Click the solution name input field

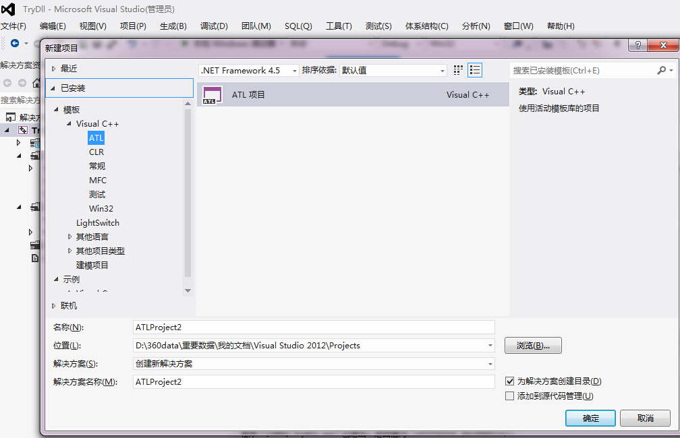(x=314, y=381)
